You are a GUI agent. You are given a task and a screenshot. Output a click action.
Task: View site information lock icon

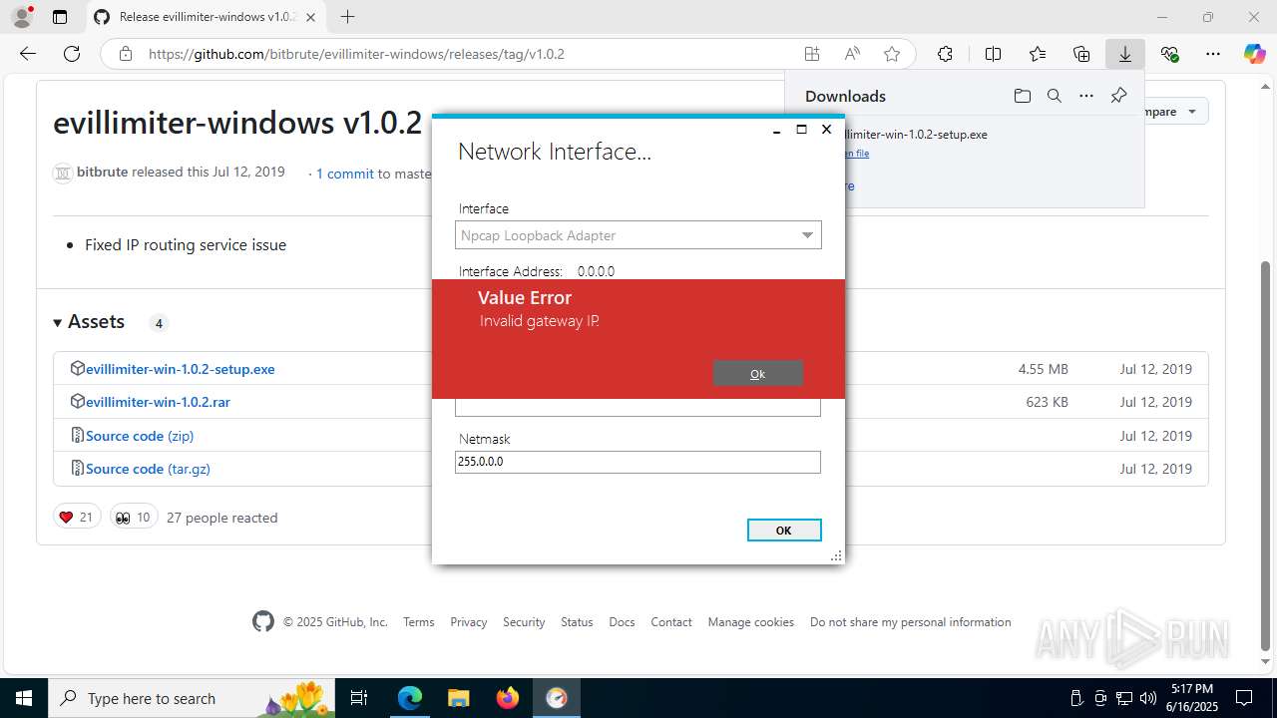coord(126,54)
